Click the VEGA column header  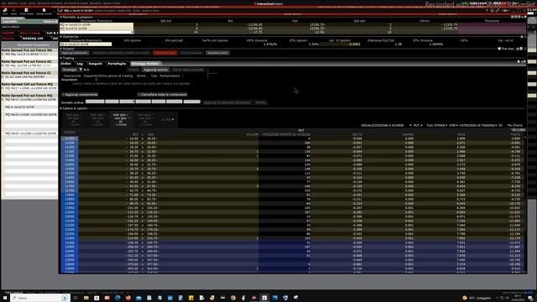pos(461,134)
